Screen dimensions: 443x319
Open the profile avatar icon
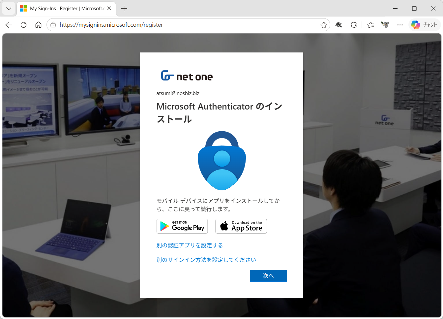tap(385, 25)
